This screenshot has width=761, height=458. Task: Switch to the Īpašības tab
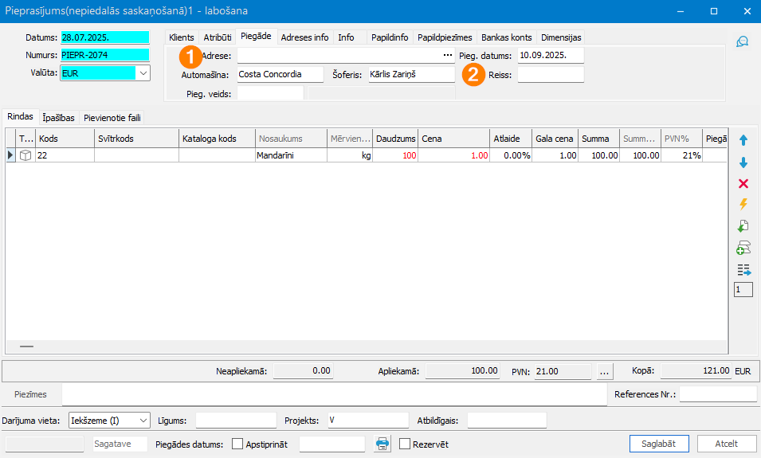(58, 118)
